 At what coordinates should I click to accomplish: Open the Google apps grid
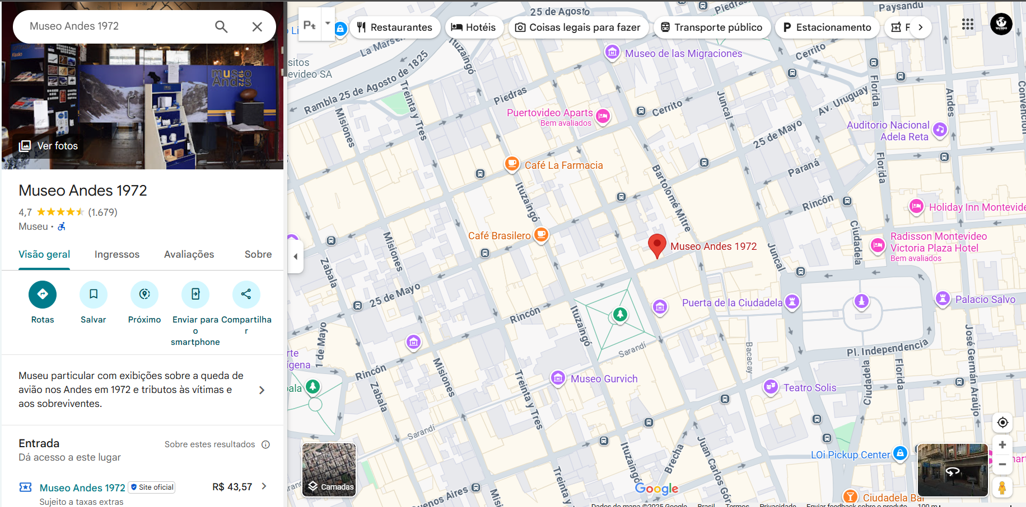(x=967, y=25)
